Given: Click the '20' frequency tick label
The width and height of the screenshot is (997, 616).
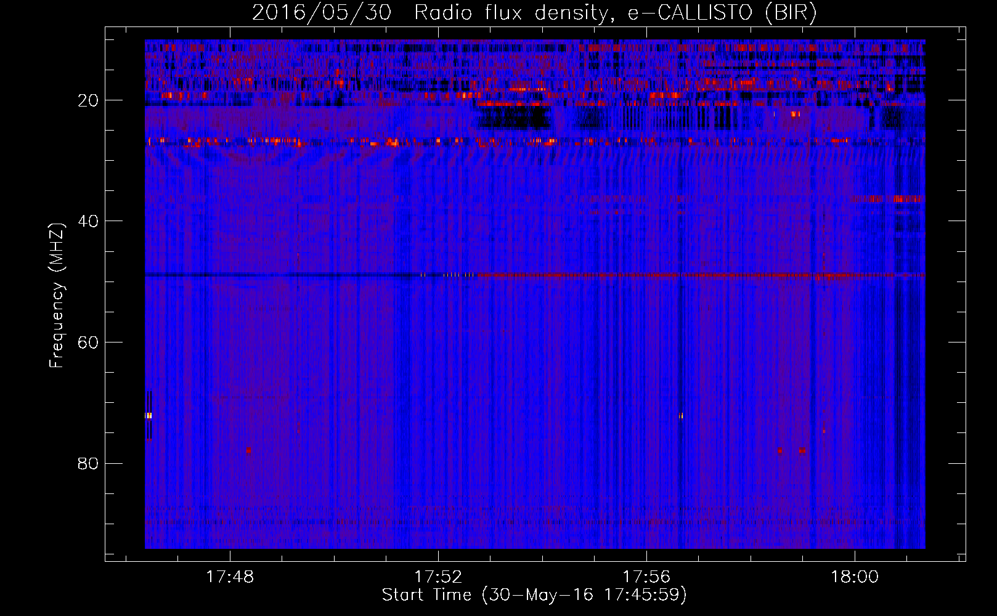Looking at the screenshot, I should tap(88, 100).
